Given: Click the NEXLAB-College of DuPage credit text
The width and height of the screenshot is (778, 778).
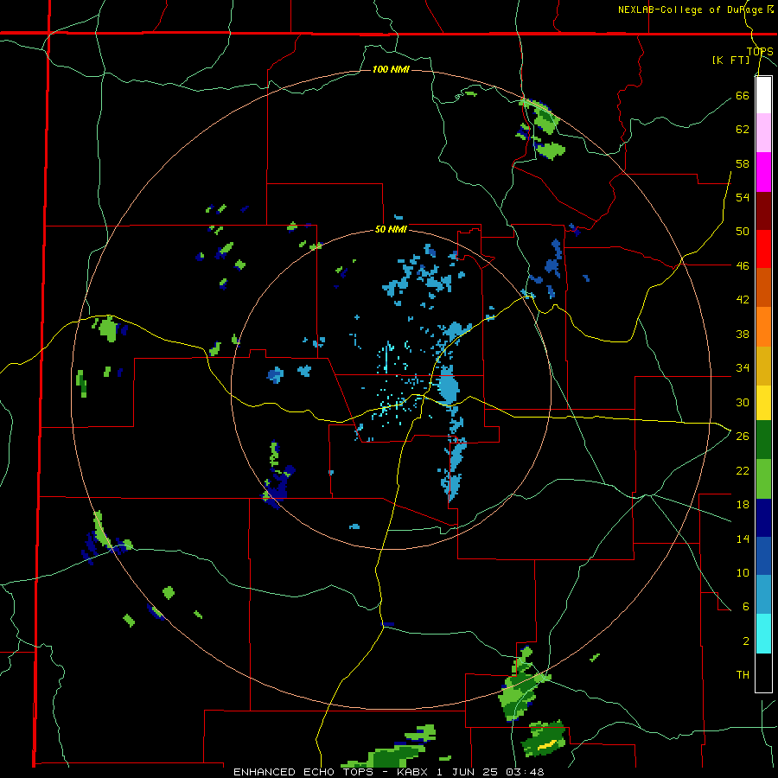Looking at the screenshot, I should tap(695, 10).
